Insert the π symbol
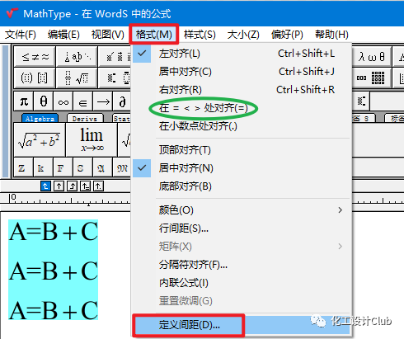The width and height of the screenshot is (404, 339). [x=24, y=101]
